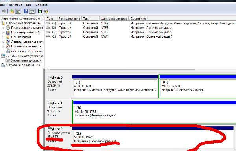Click the 298,09 ГБ size text of Диск 0
This screenshot has width=236, height=151.
(53, 86)
